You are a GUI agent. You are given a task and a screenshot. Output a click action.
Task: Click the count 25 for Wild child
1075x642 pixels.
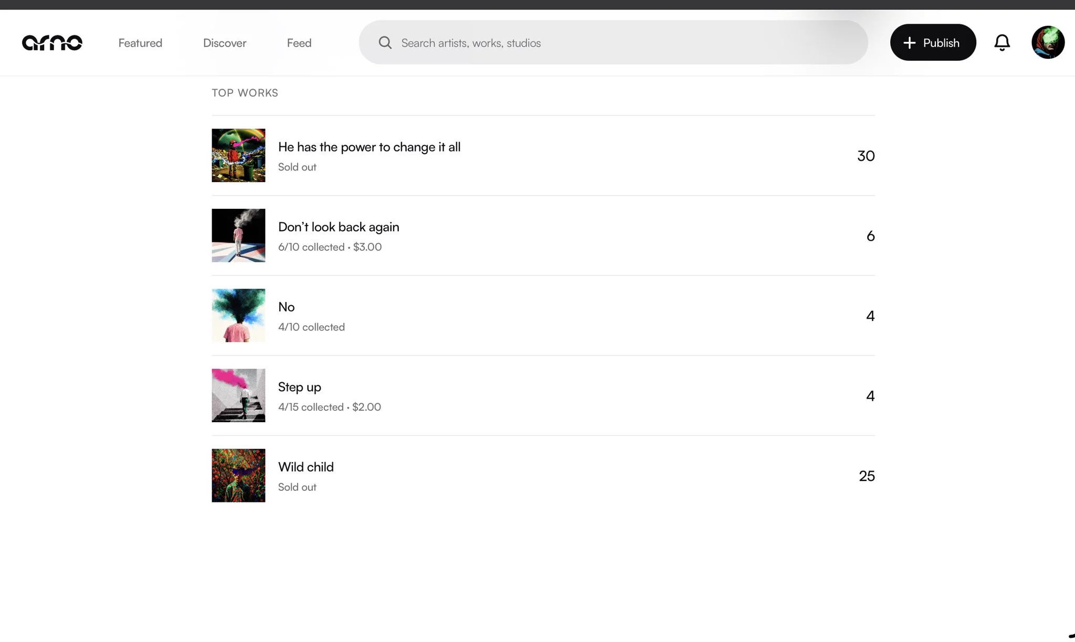pyautogui.click(x=867, y=476)
